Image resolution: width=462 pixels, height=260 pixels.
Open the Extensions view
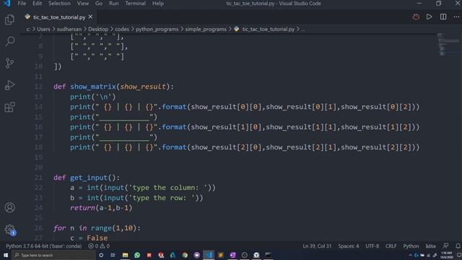click(x=9, y=107)
